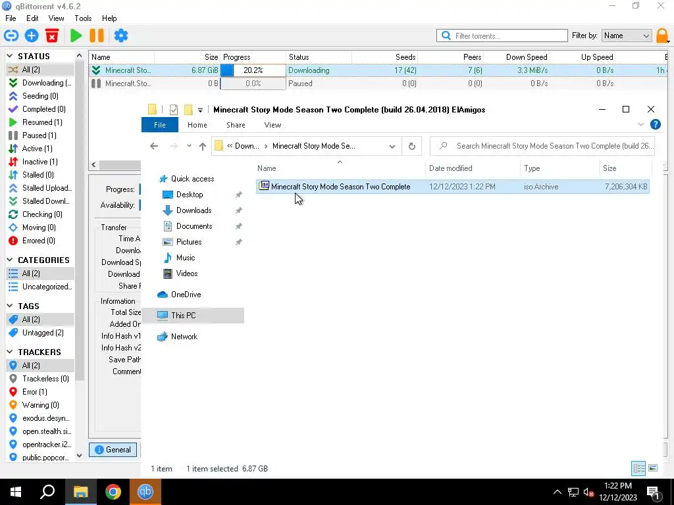Expand the Explorer ribbon chevron
674x505 pixels.
640,124
